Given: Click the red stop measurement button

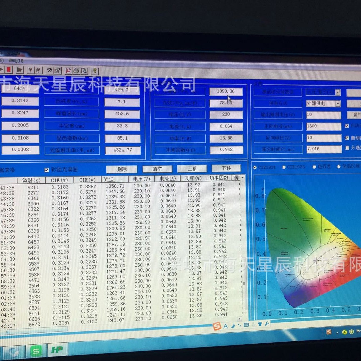Looking at the screenshot, I should pos(9,69).
